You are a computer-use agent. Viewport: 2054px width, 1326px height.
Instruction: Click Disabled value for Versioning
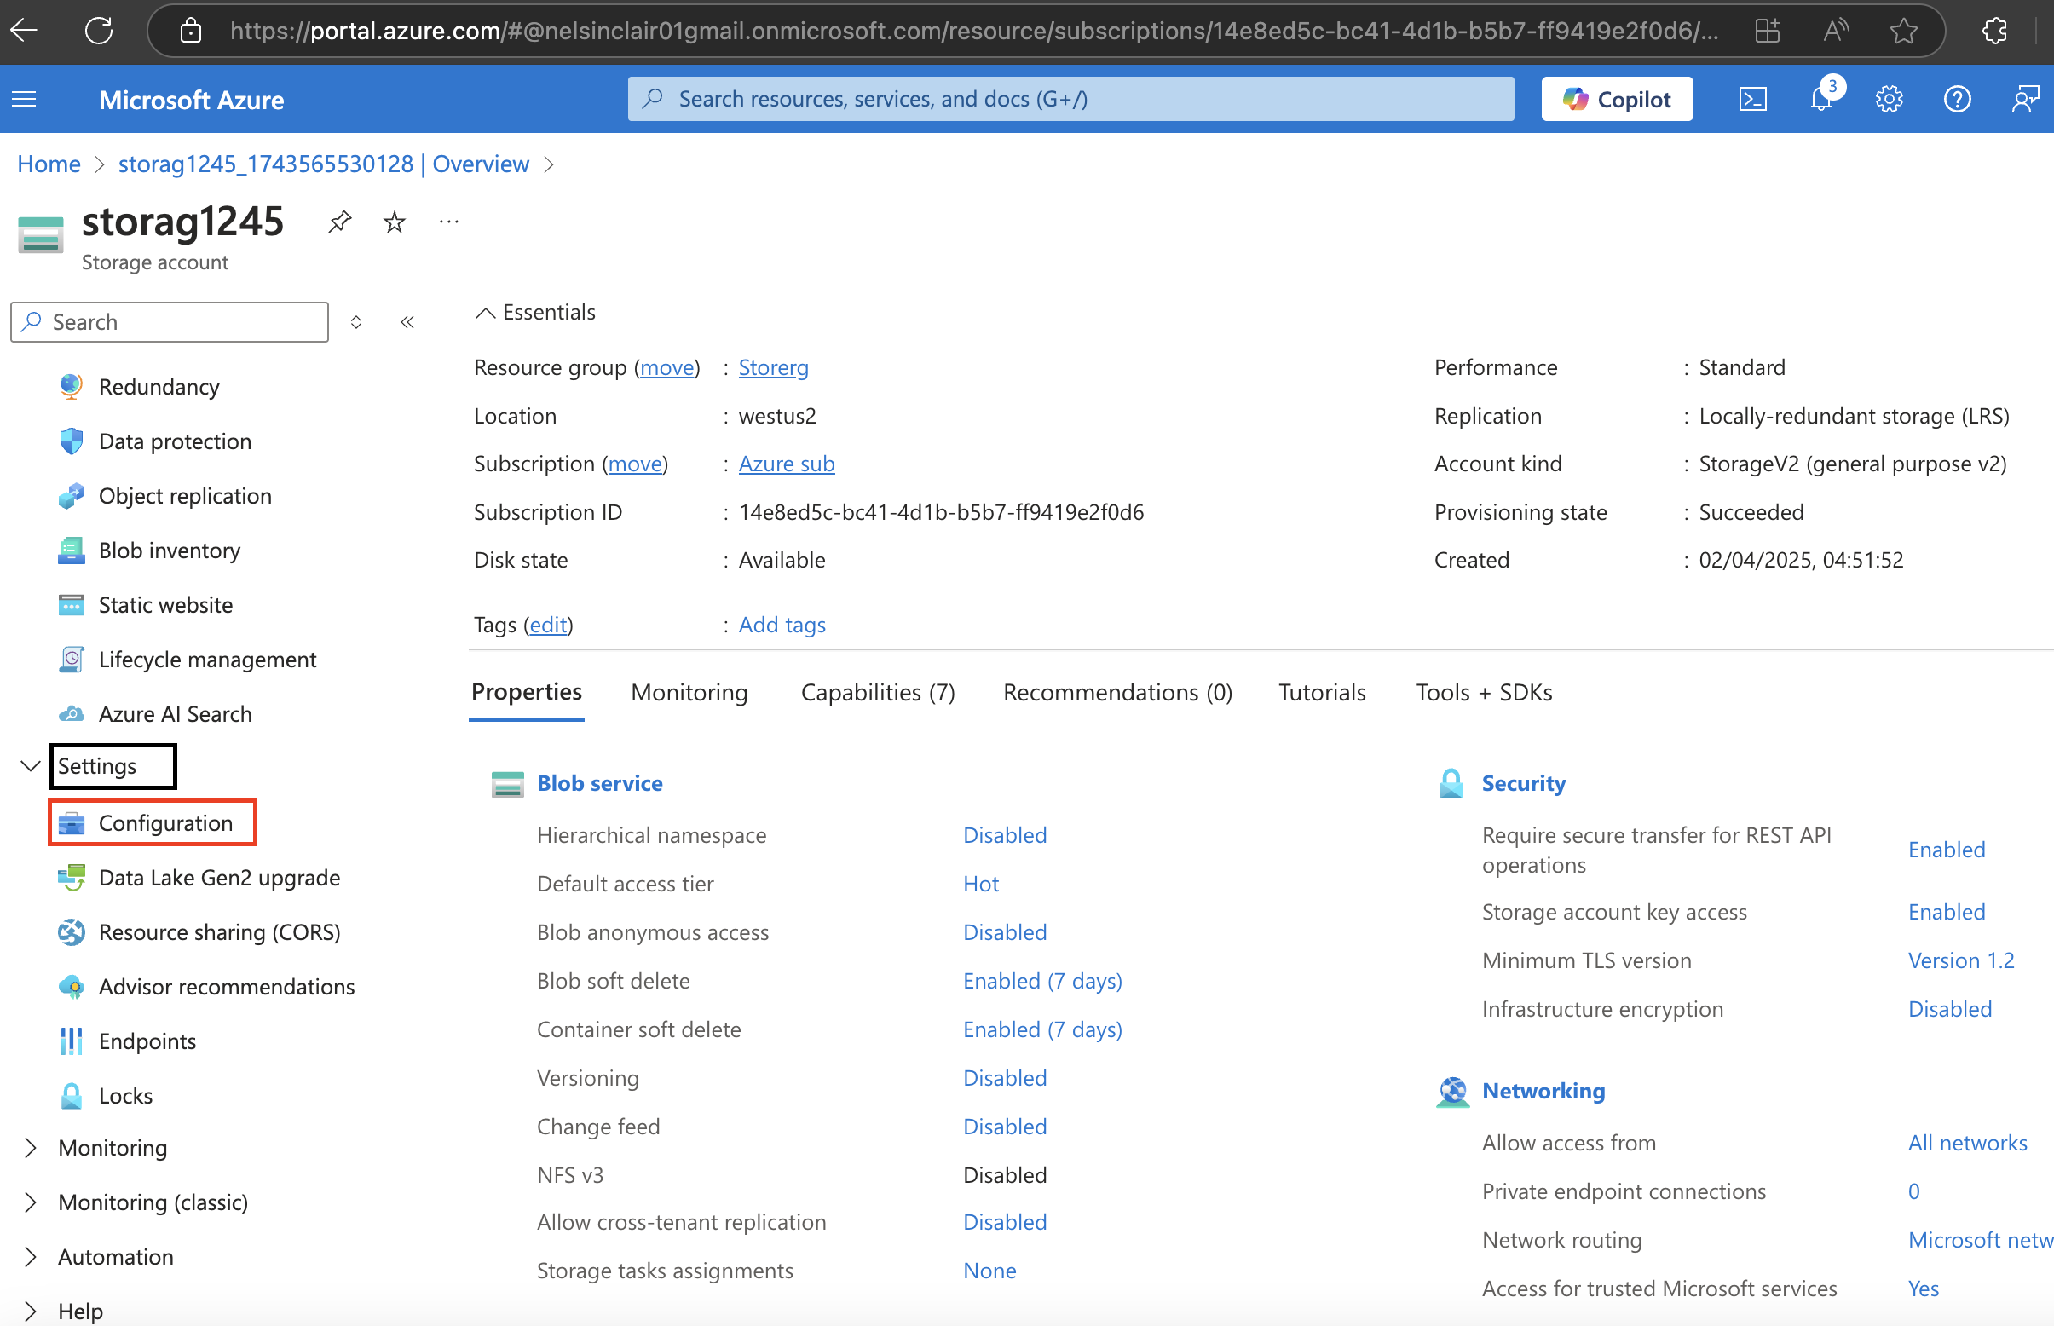(x=1005, y=1079)
